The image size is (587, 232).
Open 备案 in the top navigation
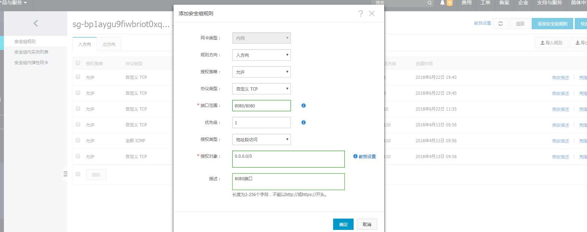504,3
